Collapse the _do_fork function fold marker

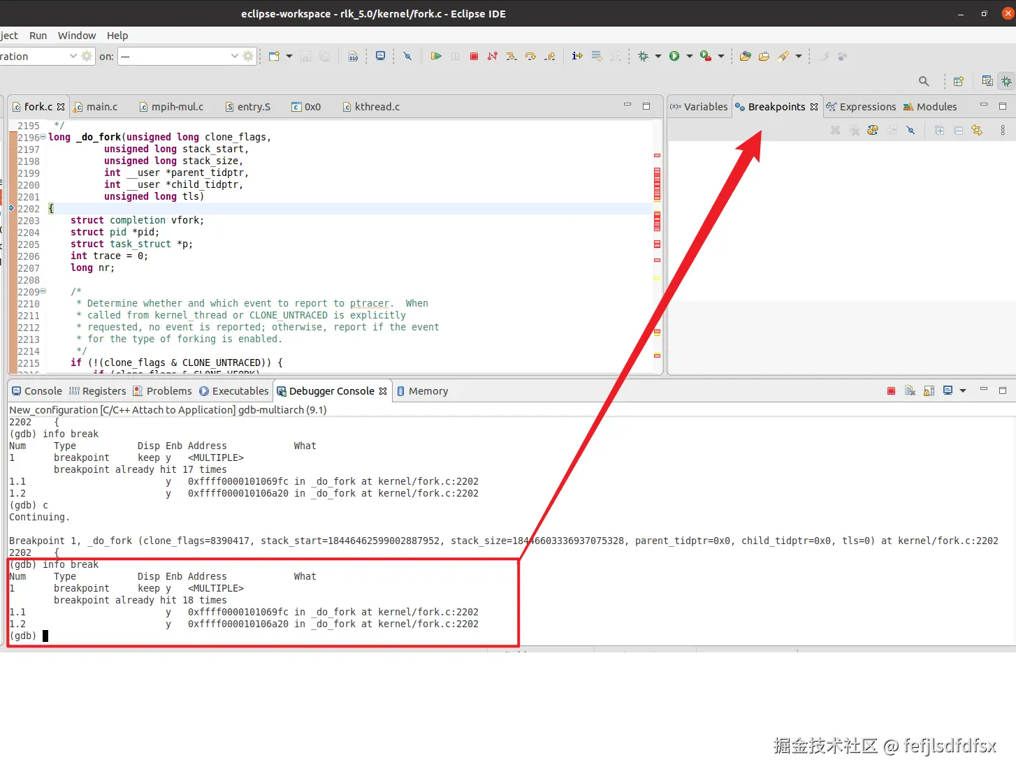(43, 137)
